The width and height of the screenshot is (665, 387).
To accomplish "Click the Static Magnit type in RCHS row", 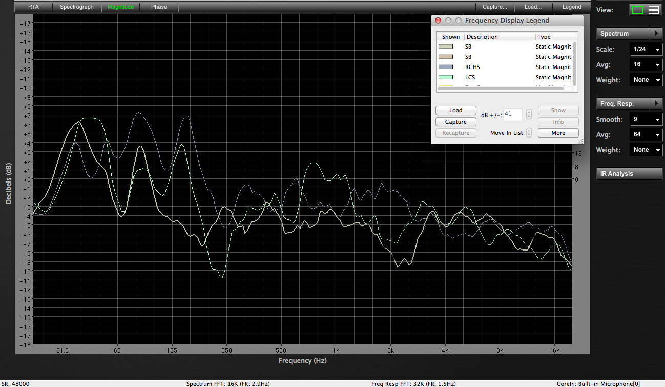I will point(553,67).
